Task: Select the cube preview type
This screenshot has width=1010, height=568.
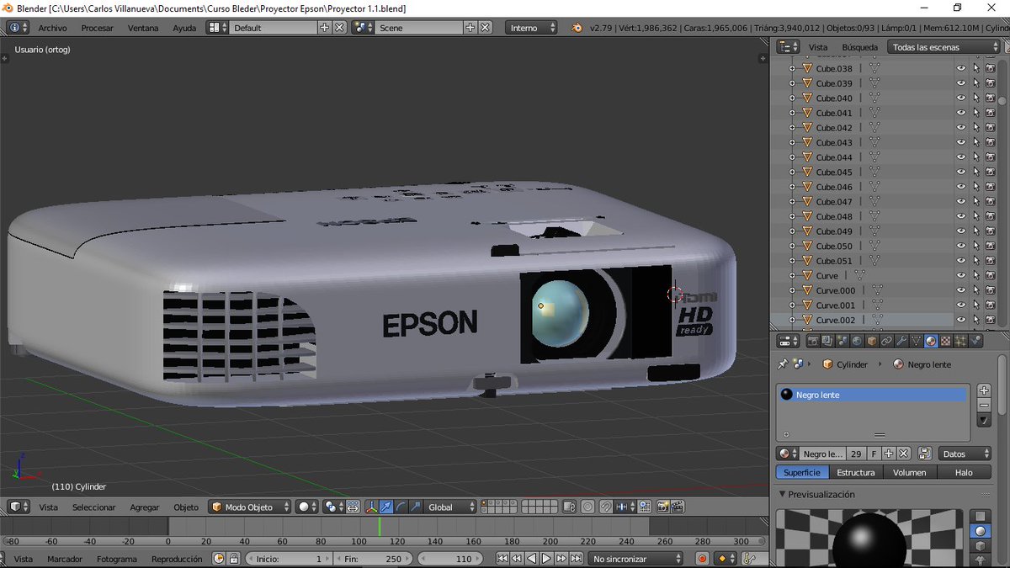Action: coord(980,547)
